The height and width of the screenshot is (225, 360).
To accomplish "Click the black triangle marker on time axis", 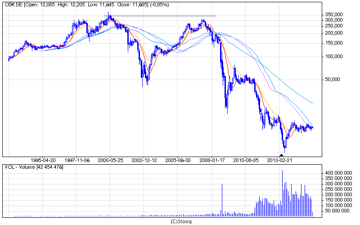I will pyautogui.click(x=281, y=155).
